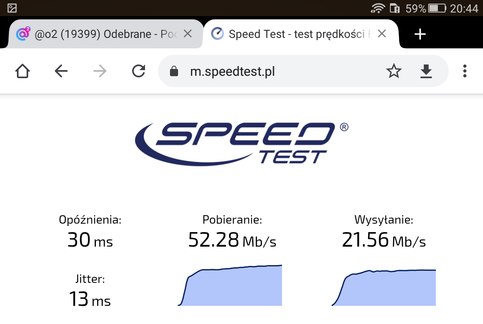Click the padlock site security icon
Image resolution: width=483 pixels, height=324 pixels.
tap(174, 71)
